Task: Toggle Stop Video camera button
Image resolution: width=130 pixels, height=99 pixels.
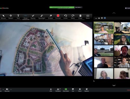Action: click(x=7, y=90)
